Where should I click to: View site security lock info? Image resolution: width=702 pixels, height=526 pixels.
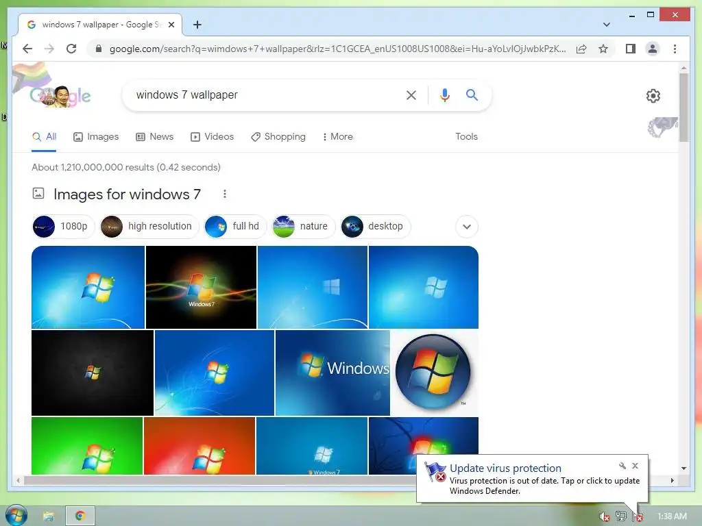coord(99,49)
